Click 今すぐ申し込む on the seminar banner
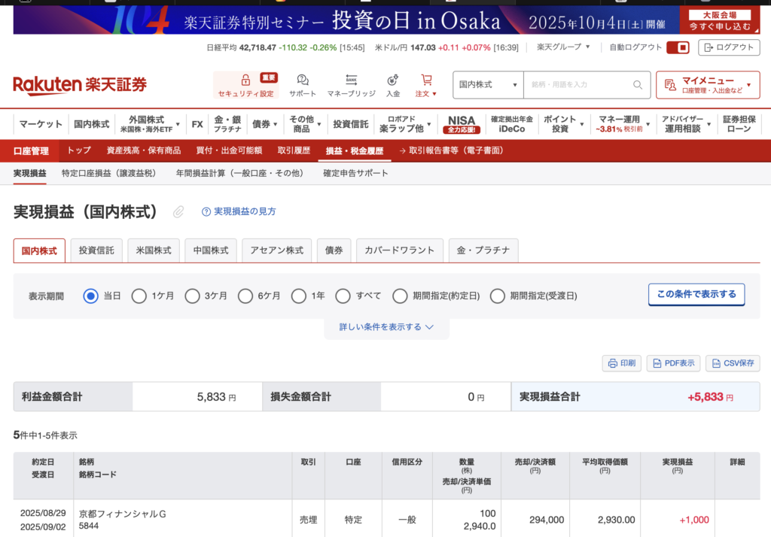Image resolution: width=771 pixels, height=537 pixels. 720,26
